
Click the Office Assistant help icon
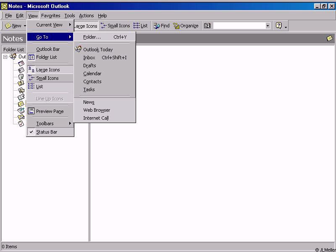tap(278, 26)
